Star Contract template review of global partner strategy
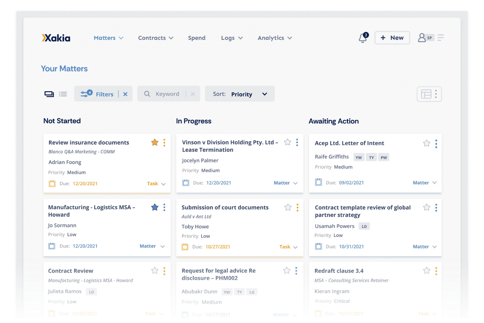This screenshot has width=484, height=323. [x=426, y=207]
